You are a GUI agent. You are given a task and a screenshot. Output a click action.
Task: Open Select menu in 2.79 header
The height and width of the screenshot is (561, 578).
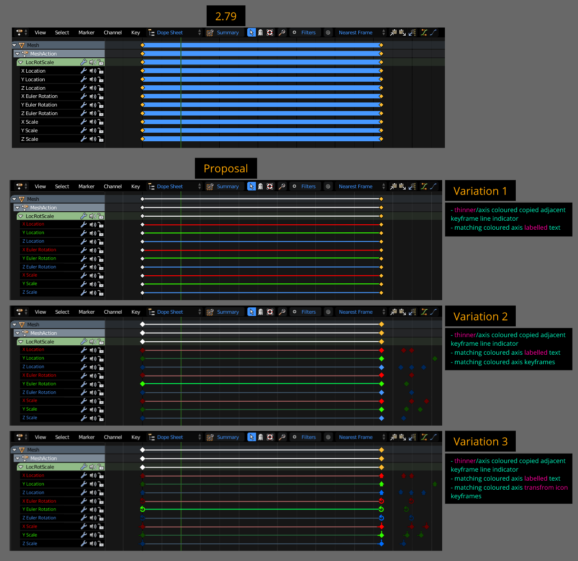point(62,32)
